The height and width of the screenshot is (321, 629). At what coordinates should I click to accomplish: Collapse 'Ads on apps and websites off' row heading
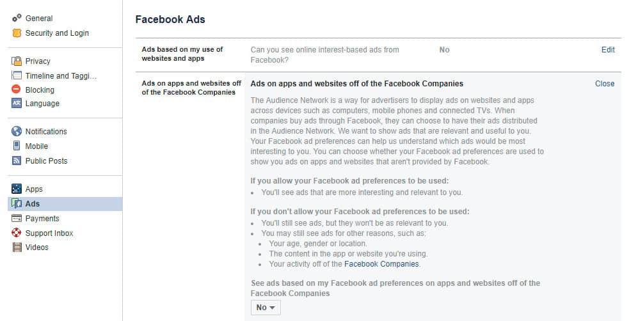pos(191,88)
